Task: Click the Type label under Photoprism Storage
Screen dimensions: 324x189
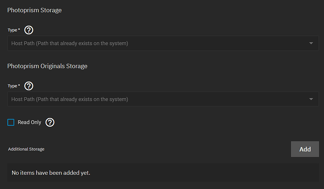Action: point(12,30)
